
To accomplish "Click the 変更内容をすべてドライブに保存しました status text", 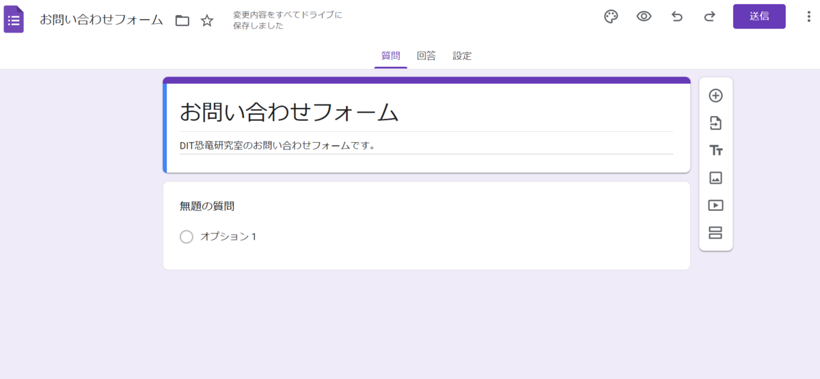I will (288, 20).
